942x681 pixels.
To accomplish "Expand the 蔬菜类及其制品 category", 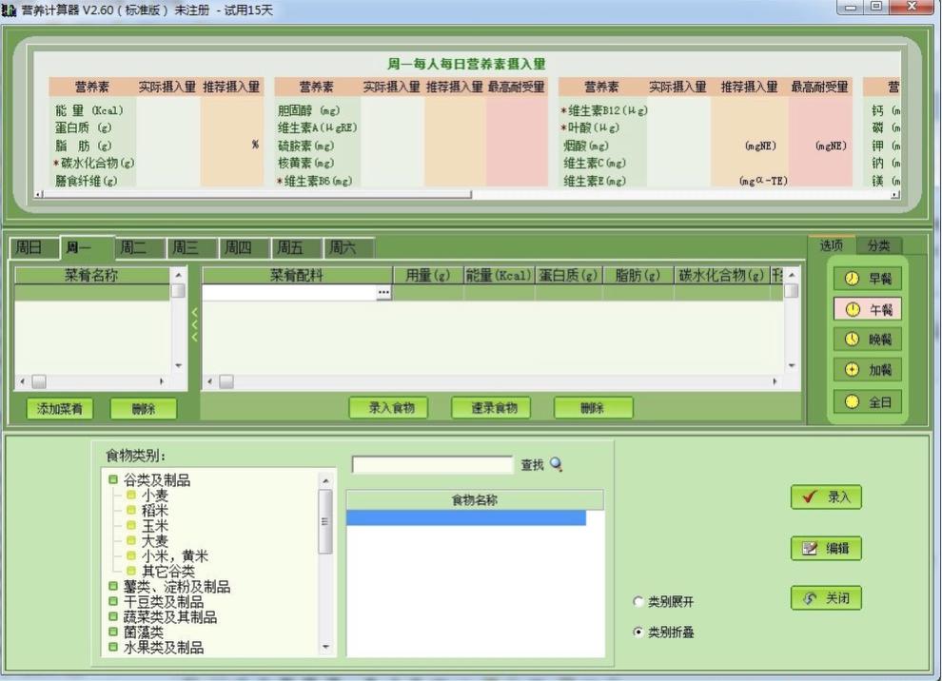I will pyautogui.click(x=113, y=616).
